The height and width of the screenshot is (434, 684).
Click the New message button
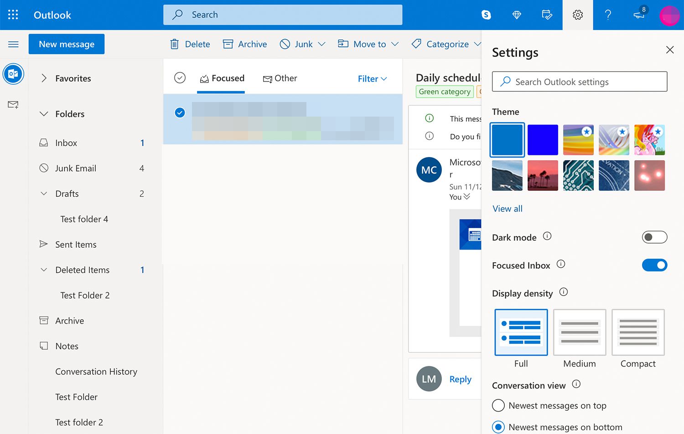click(67, 44)
